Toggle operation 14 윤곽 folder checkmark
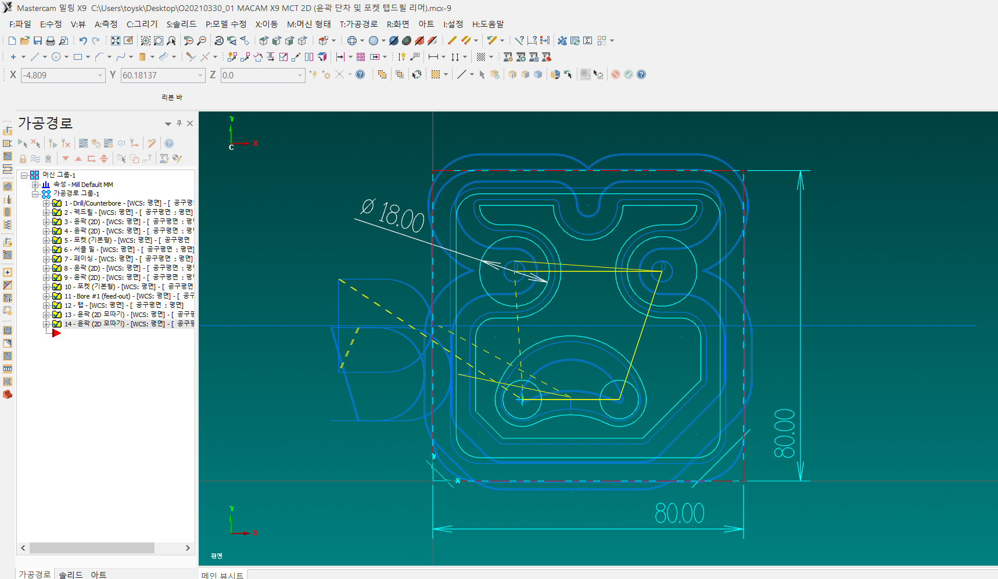Image resolution: width=998 pixels, height=579 pixels. 57,323
